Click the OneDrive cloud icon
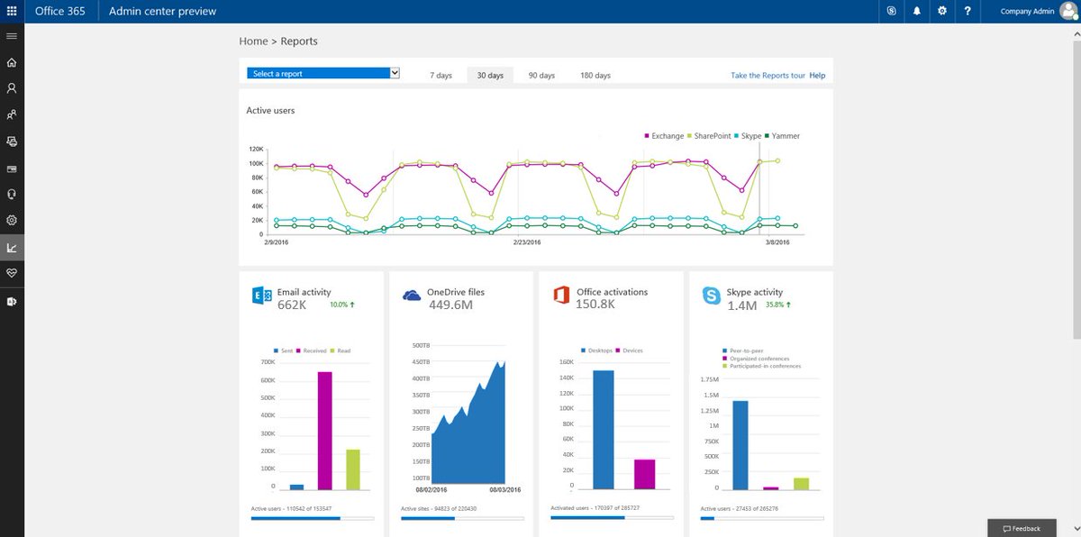The width and height of the screenshot is (1081, 537). [411, 294]
